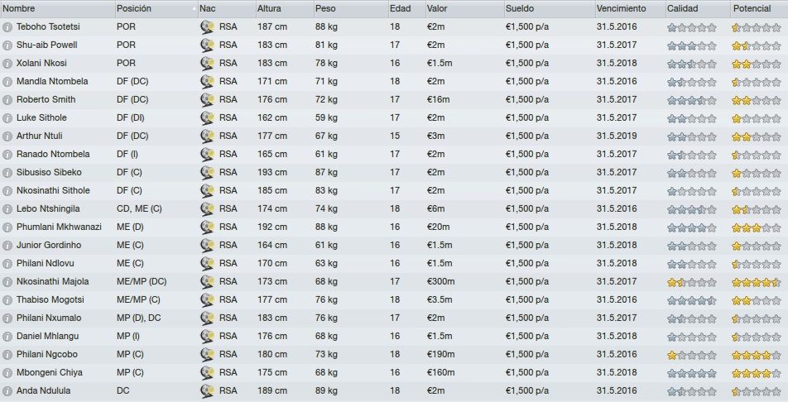Click the €160m value cell
Viewport: 788px width, 402px height.
pos(440,372)
